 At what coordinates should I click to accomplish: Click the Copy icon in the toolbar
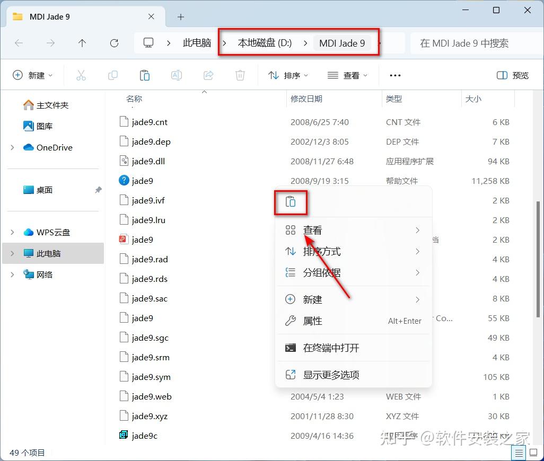[x=112, y=75]
